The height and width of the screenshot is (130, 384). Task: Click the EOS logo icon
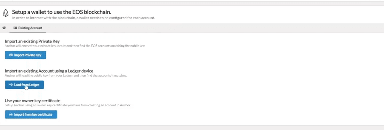click(x=5, y=14)
